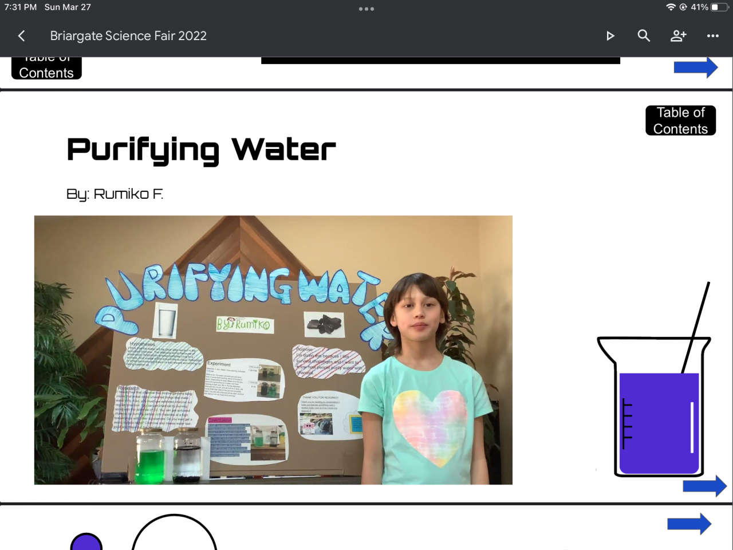Screen dimensions: 733x550
Task: Tap the partly hidden Table of Contents button
Action: point(46,68)
